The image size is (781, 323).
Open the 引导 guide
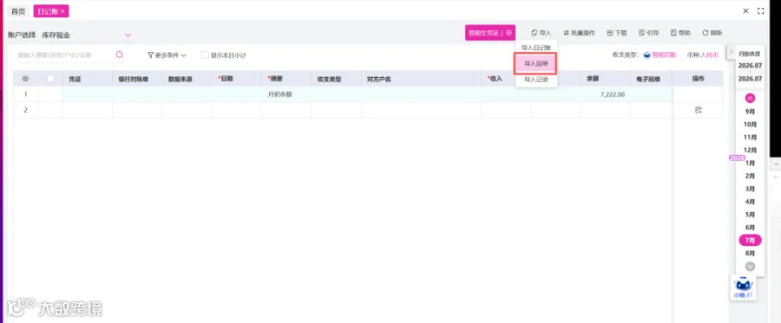tap(648, 33)
